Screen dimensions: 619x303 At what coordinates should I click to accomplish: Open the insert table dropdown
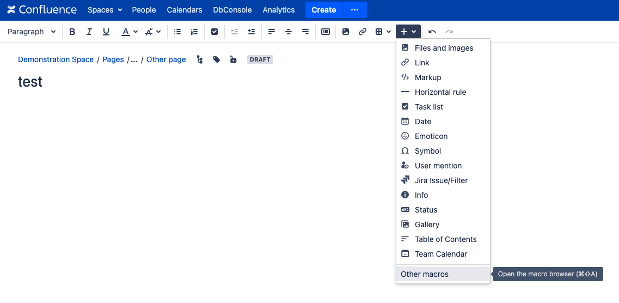point(383,32)
